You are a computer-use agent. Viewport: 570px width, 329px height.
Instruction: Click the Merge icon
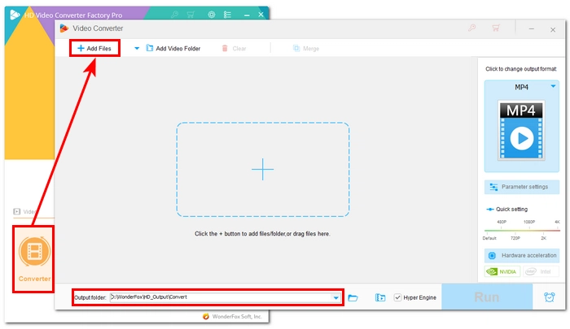pyautogui.click(x=296, y=48)
